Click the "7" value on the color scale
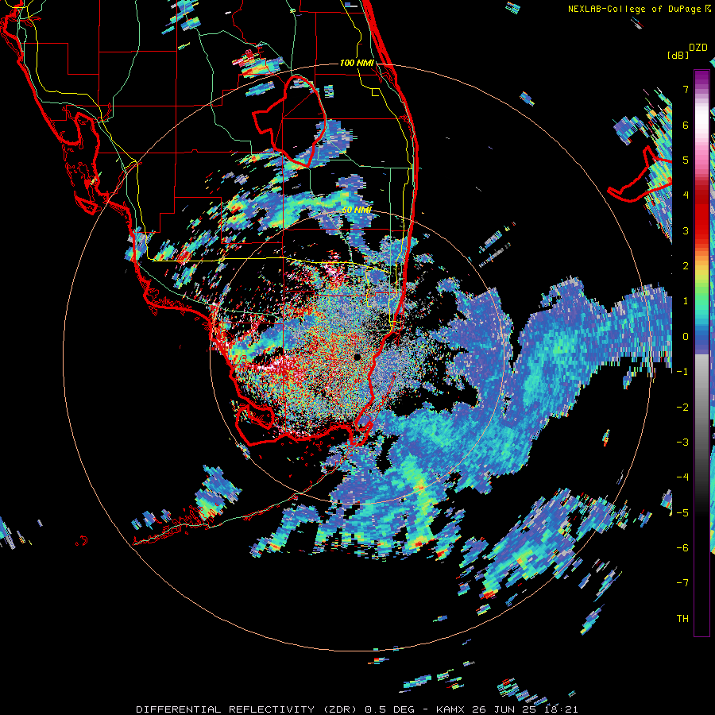The height and width of the screenshot is (715, 715). pos(686,89)
